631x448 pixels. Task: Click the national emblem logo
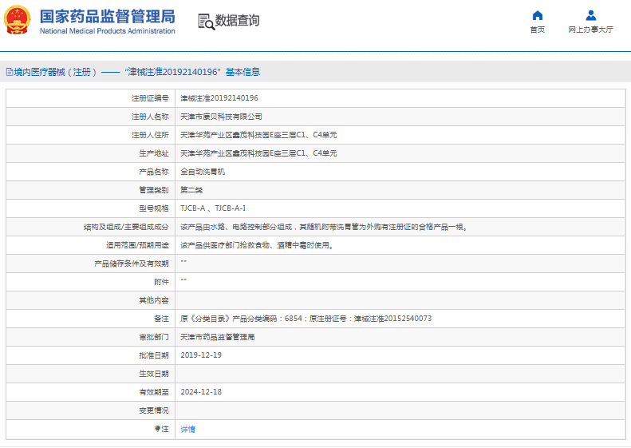click(18, 21)
